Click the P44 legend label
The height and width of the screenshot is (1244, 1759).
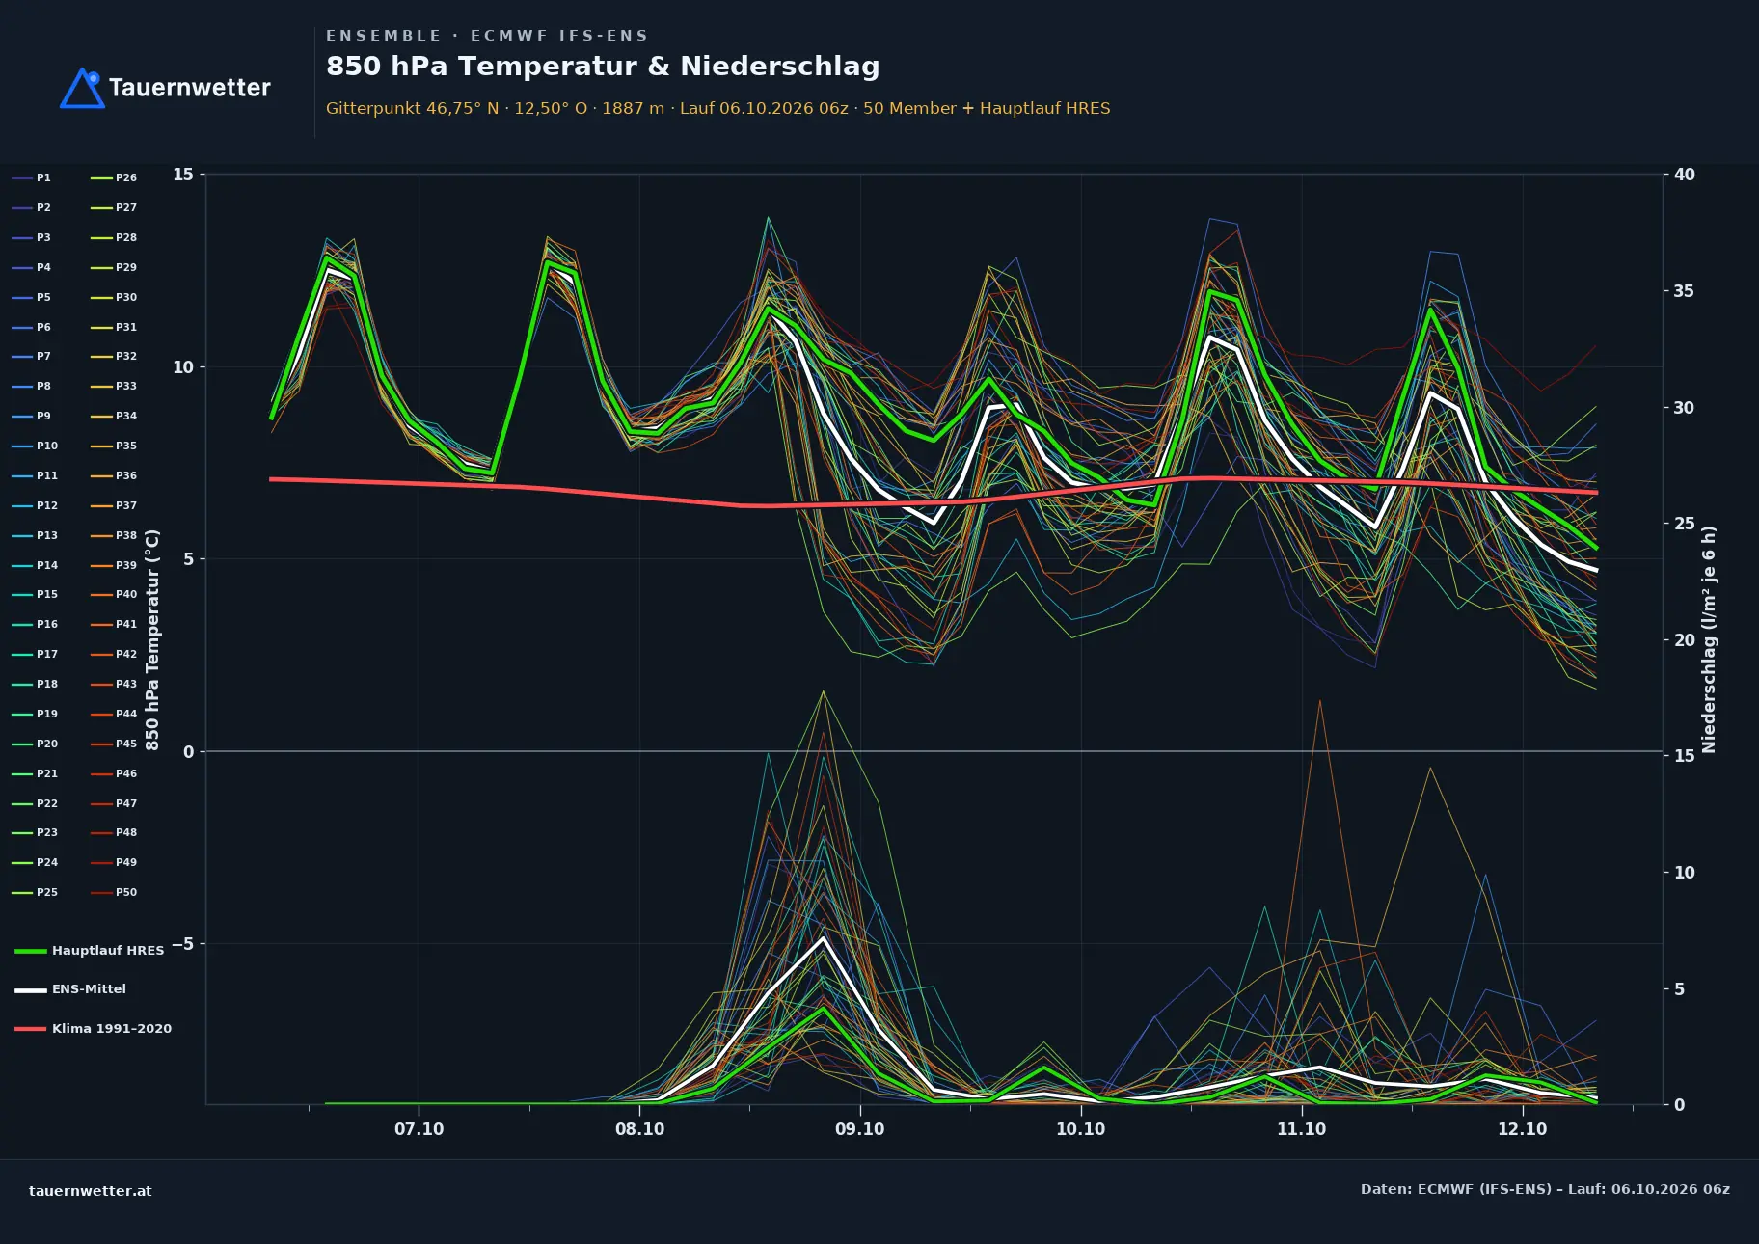(x=126, y=714)
